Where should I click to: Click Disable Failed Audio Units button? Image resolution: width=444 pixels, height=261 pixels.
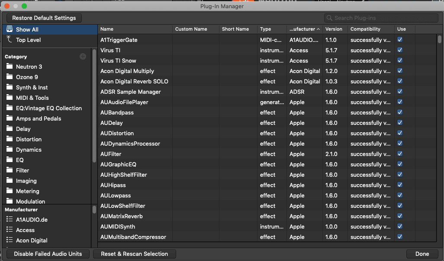pyautogui.click(x=48, y=254)
